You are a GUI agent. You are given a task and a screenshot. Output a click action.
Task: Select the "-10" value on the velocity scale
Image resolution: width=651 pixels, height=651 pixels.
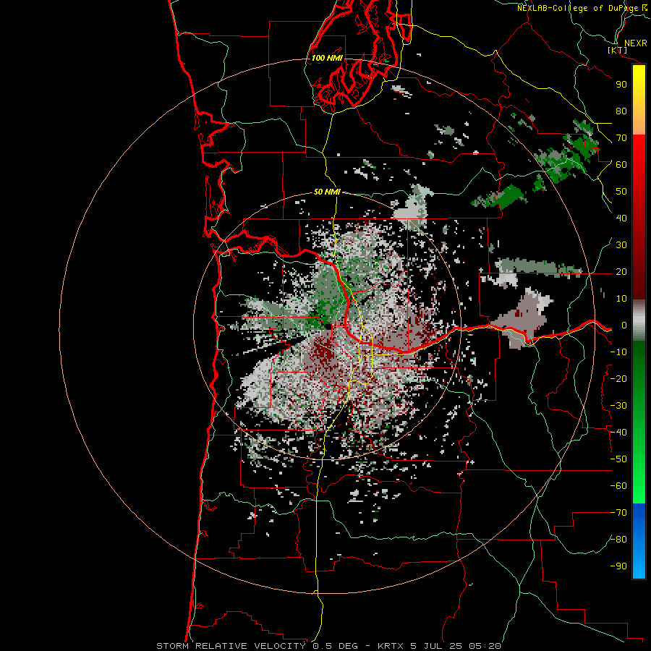pos(618,352)
